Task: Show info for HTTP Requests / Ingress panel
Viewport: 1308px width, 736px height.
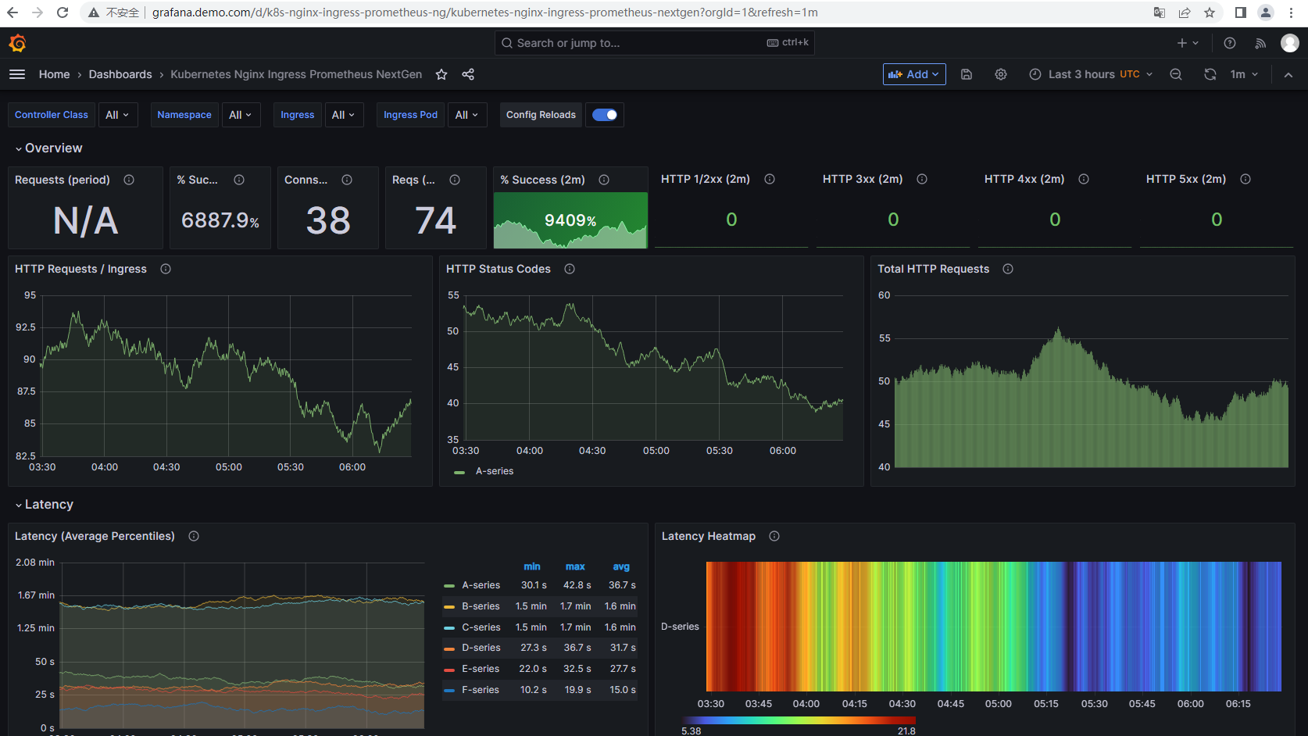Action: tap(166, 269)
